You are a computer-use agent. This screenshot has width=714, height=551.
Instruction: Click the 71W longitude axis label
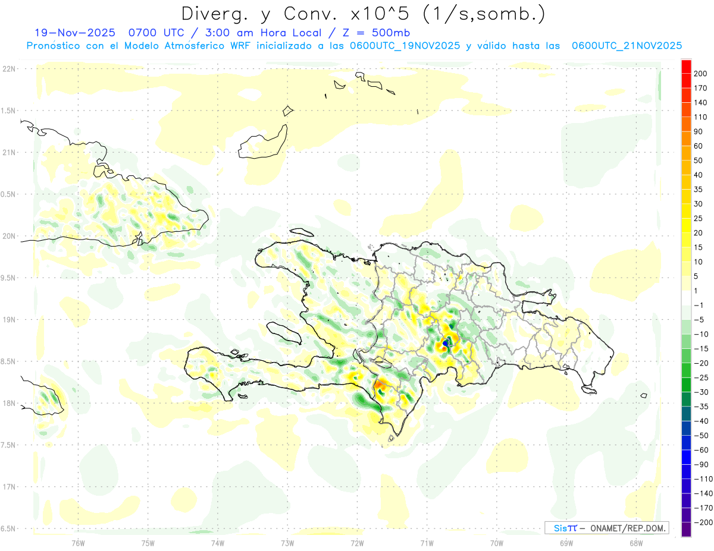tap(427, 542)
